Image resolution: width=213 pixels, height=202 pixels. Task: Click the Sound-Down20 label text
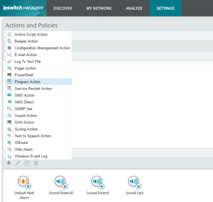(61, 193)
